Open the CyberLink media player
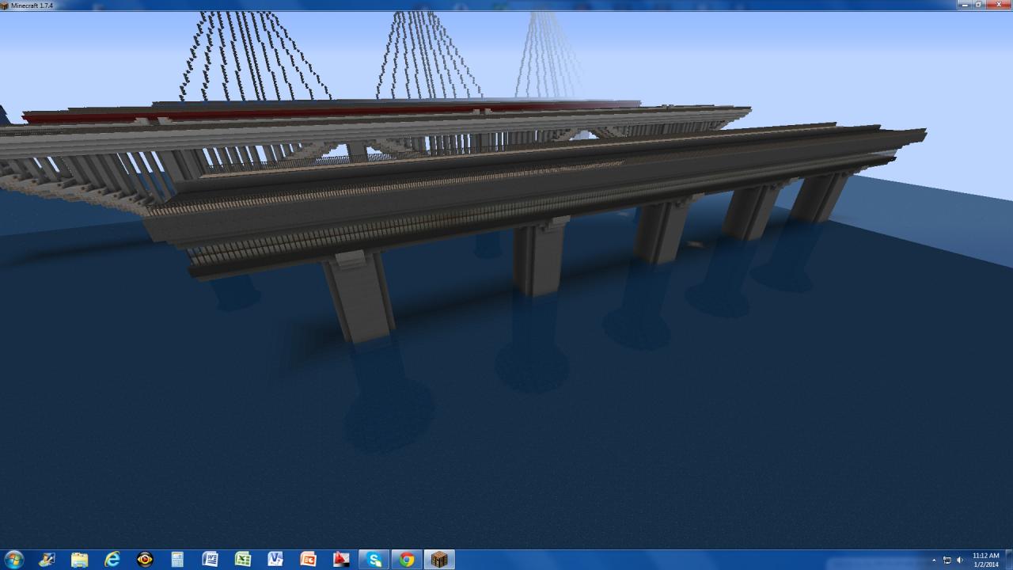The image size is (1013, 570). [144, 560]
